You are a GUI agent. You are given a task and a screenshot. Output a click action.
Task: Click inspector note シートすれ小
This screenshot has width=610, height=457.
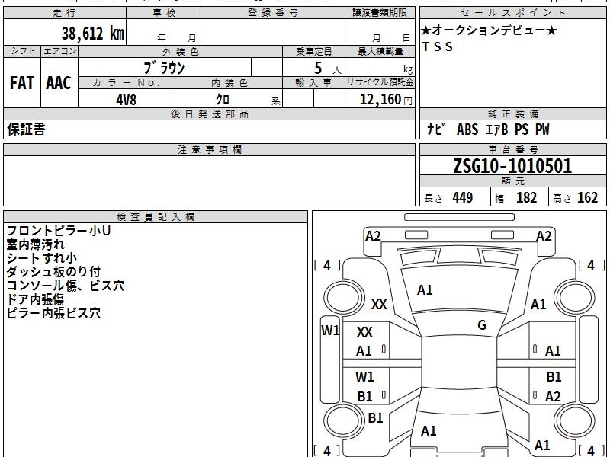tap(42, 258)
